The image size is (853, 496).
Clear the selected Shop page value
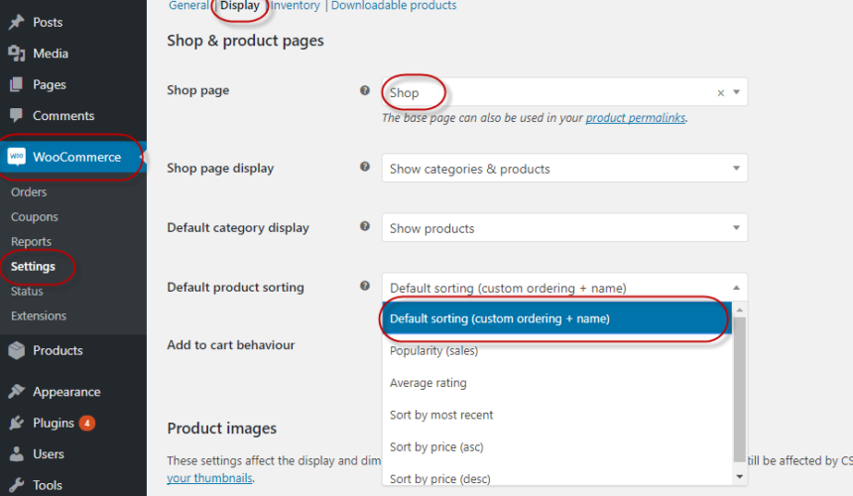click(721, 93)
